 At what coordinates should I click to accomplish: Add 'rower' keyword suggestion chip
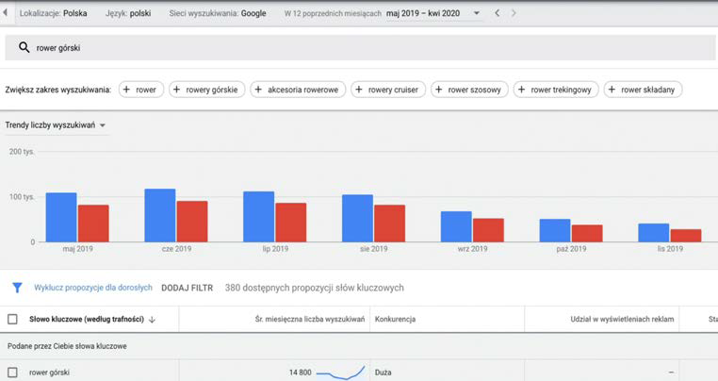tap(140, 90)
